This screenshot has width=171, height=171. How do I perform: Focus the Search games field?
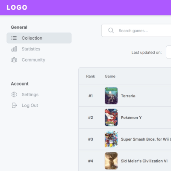coord(136,30)
